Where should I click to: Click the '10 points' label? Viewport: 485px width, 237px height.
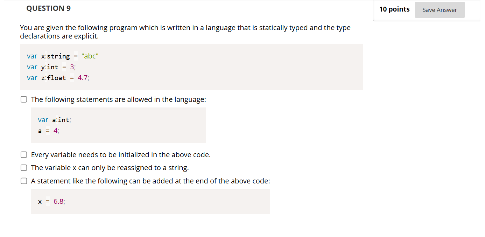point(394,9)
